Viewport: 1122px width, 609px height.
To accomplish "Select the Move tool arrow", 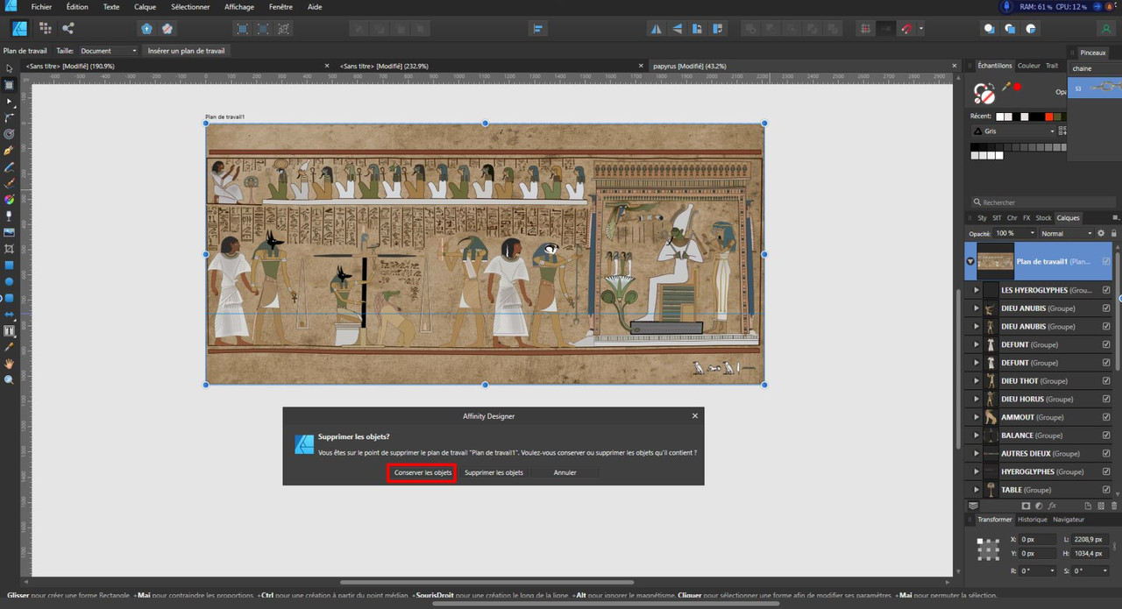I will pos(10,68).
